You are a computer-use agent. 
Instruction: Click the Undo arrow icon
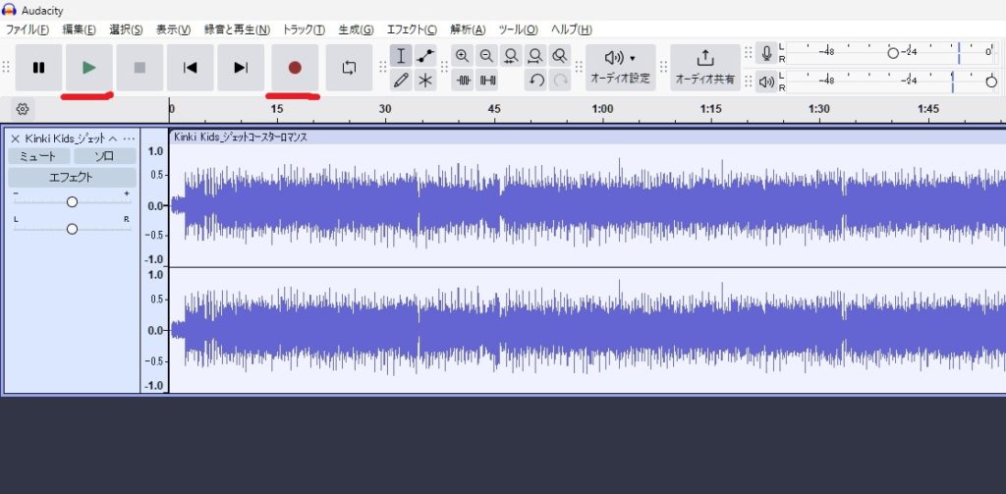[536, 80]
